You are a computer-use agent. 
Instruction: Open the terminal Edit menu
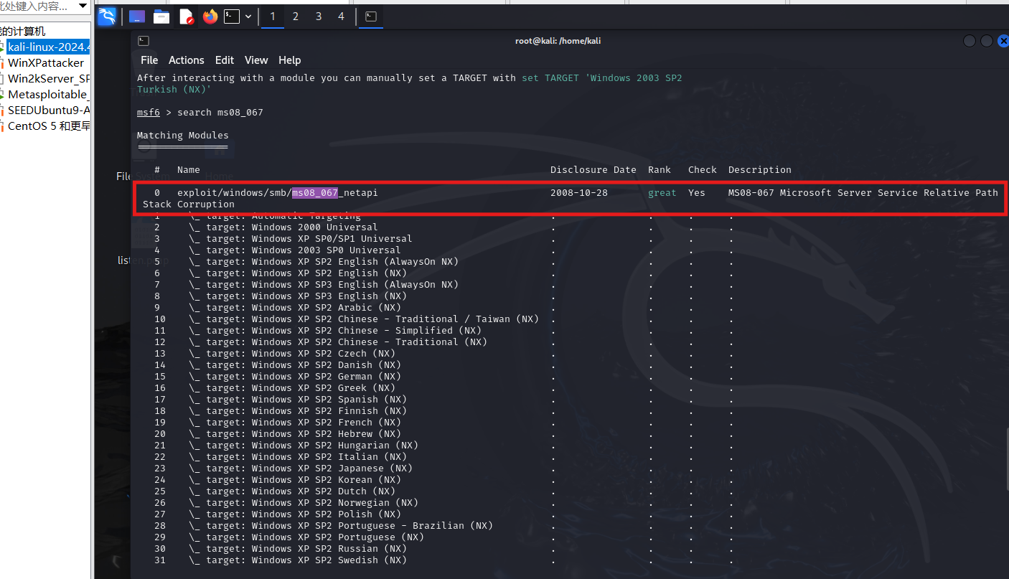click(225, 60)
